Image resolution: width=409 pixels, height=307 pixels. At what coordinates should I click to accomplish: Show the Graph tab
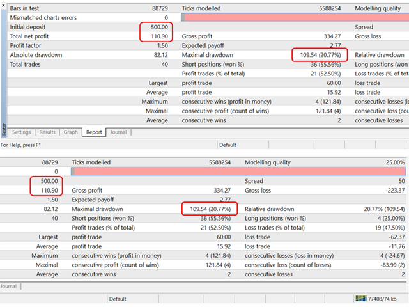point(71,132)
